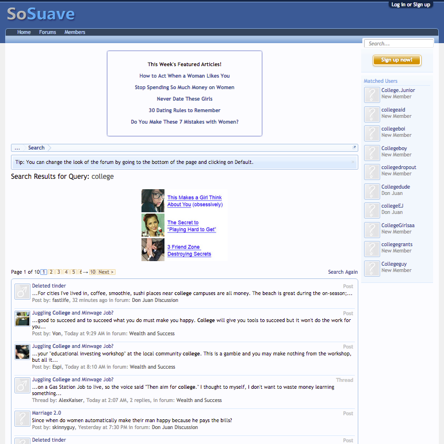The image size is (444, 444).
Task: Open collegedropout's avatar placeholder
Action: click(x=372, y=172)
